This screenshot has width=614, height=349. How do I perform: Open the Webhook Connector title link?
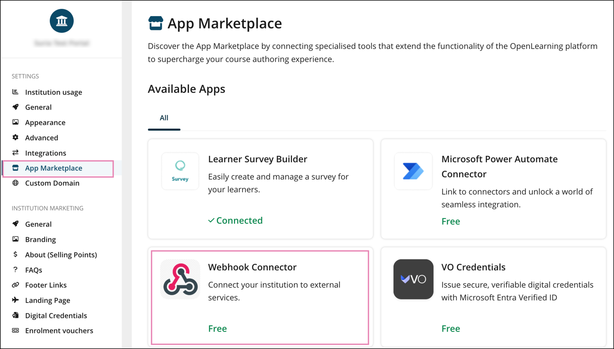[252, 267]
